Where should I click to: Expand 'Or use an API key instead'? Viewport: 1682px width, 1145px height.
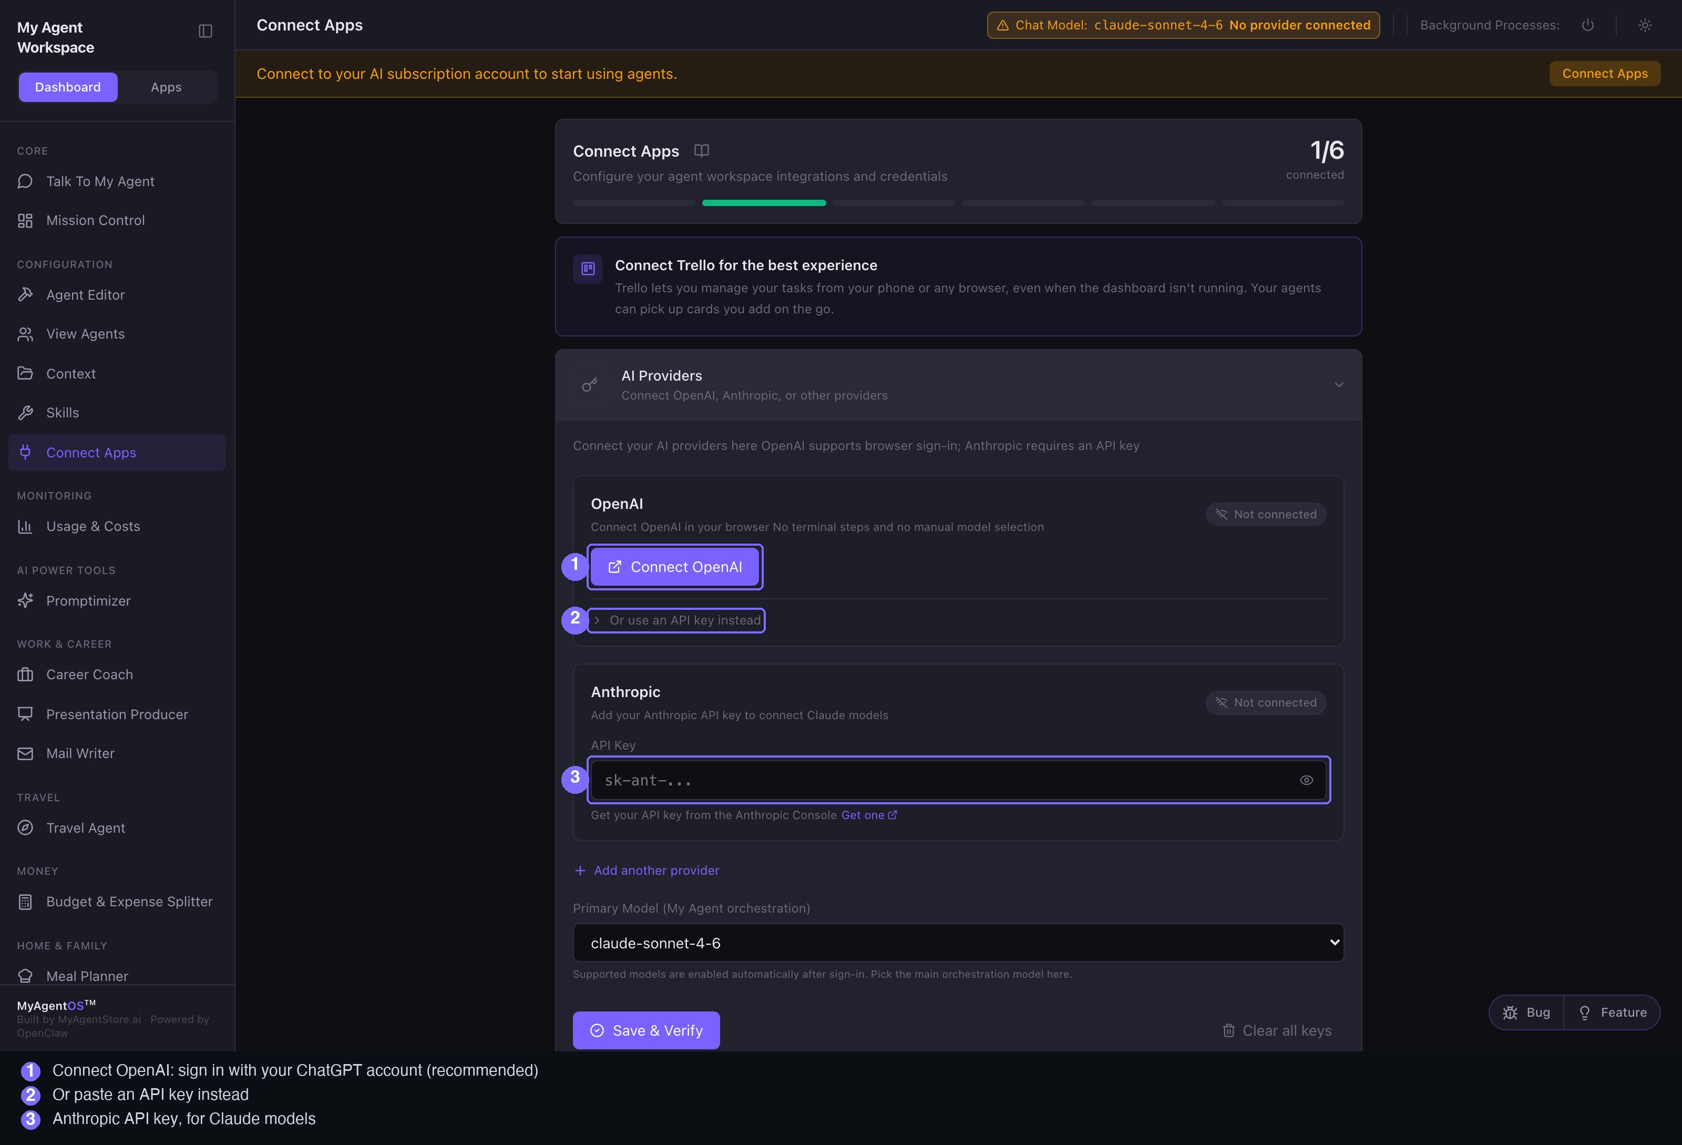pyautogui.click(x=676, y=620)
